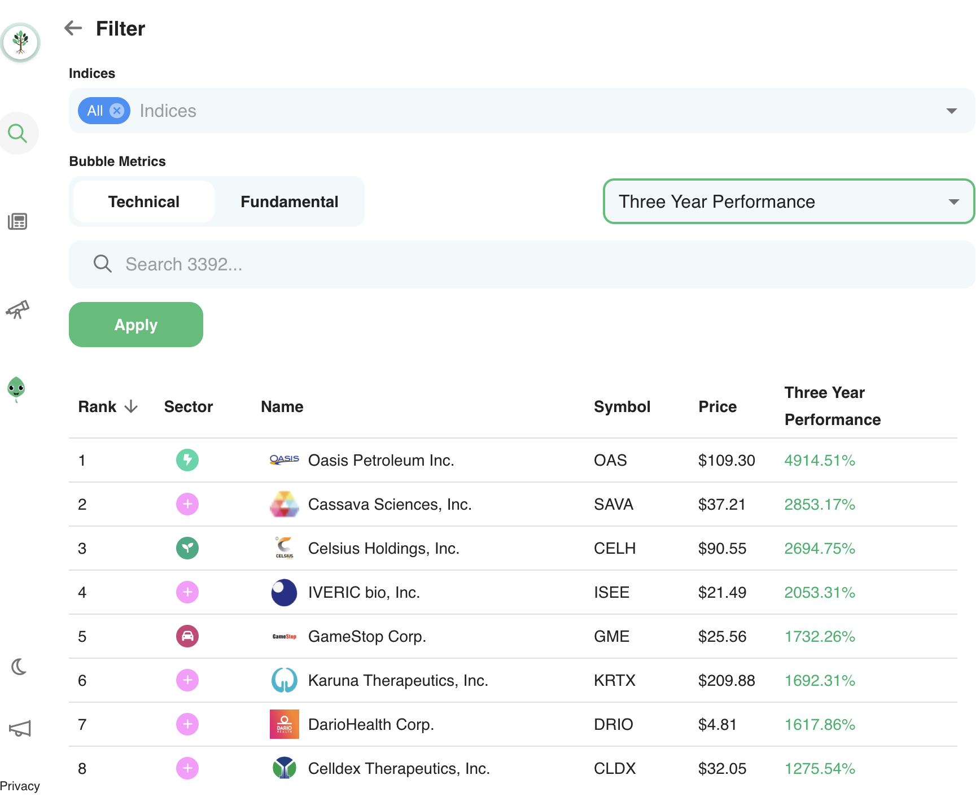Open the news icon in sidebar
This screenshot has height=797, width=980.
click(18, 222)
